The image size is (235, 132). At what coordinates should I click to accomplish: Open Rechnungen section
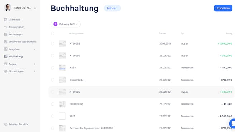click(16, 34)
